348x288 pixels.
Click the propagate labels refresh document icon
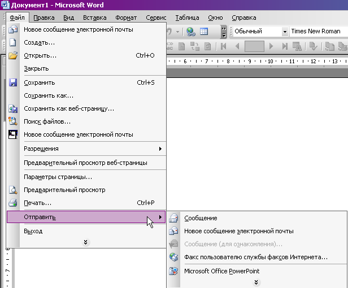point(208,46)
